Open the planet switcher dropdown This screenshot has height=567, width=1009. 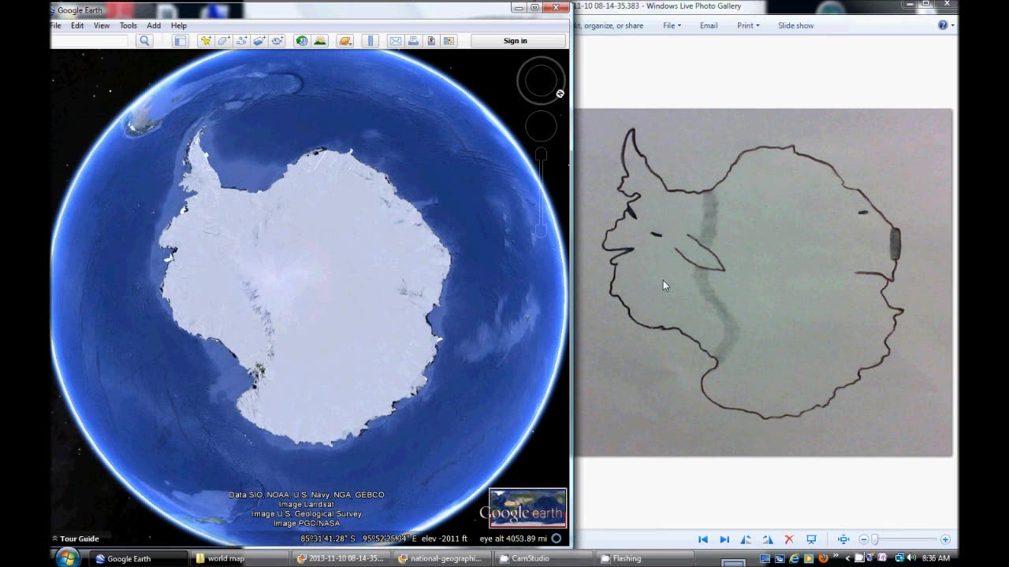pos(345,41)
